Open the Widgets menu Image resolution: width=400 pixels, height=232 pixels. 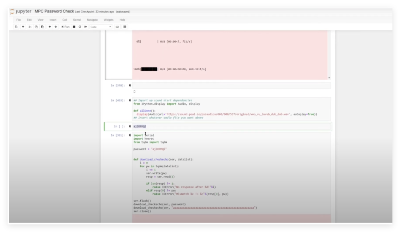(x=109, y=20)
